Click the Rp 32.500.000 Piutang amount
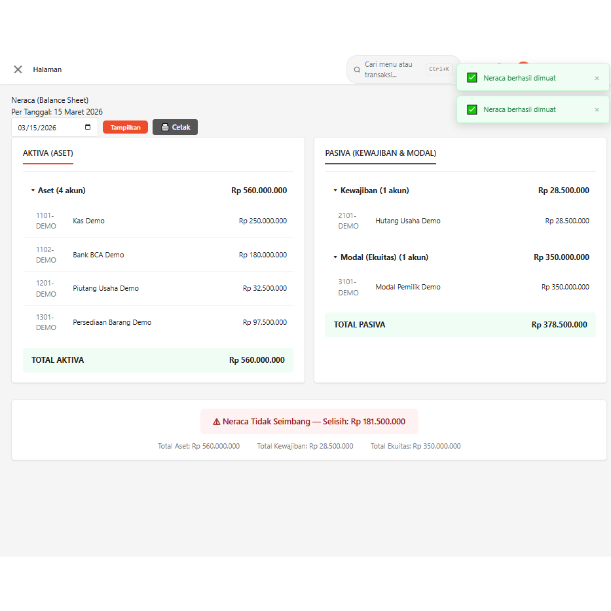The width and height of the screenshot is (611, 611). click(265, 288)
